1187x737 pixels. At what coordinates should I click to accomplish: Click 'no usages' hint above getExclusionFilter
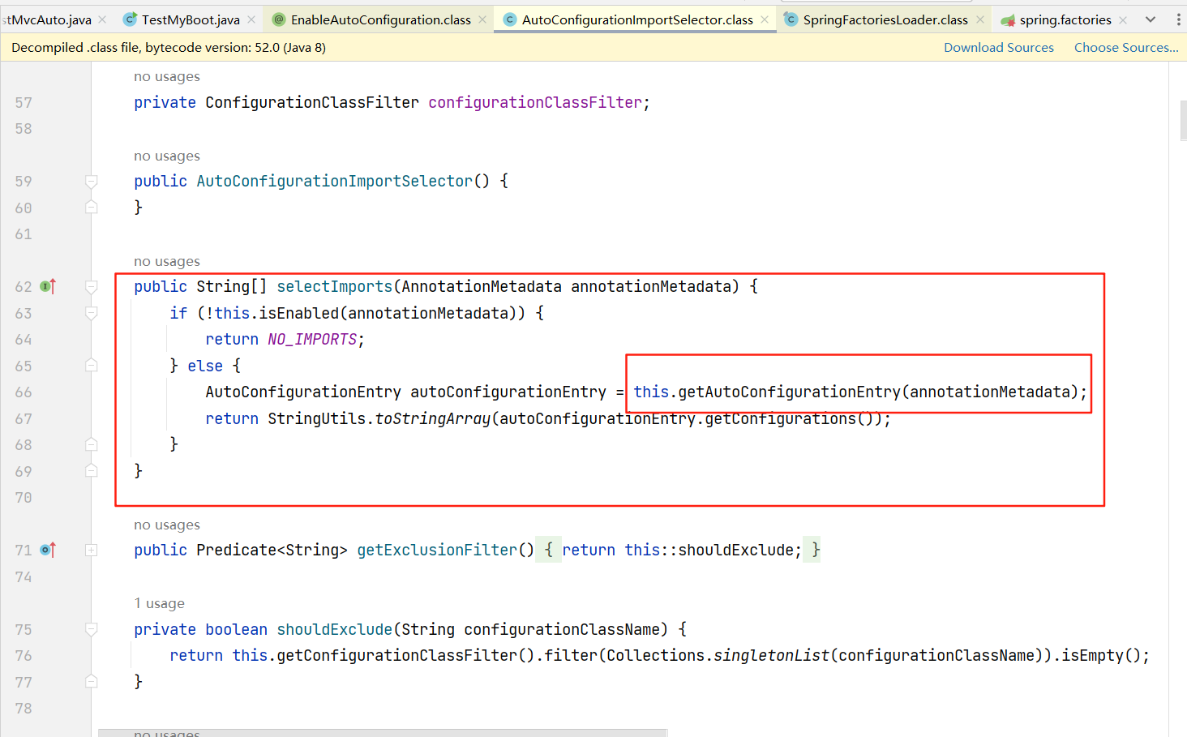tap(167, 525)
